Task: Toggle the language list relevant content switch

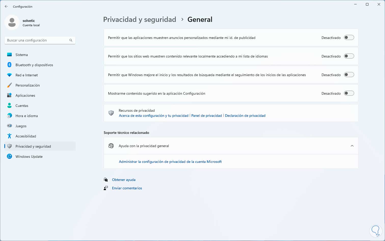Action: click(349, 56)
